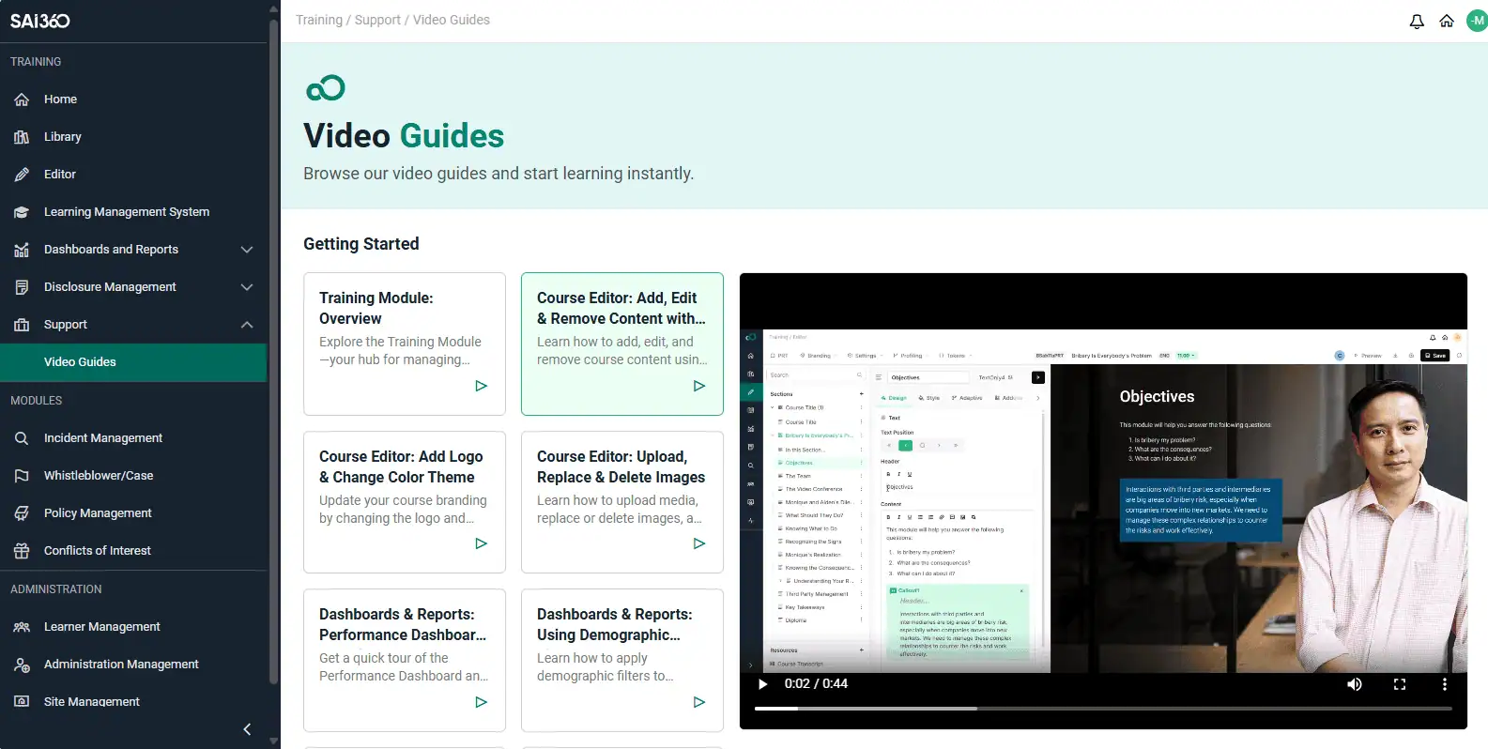Open the user profile avatar
This screenshot has width=1488, height=749.
pyautogui.click(x=1478, y=21)
